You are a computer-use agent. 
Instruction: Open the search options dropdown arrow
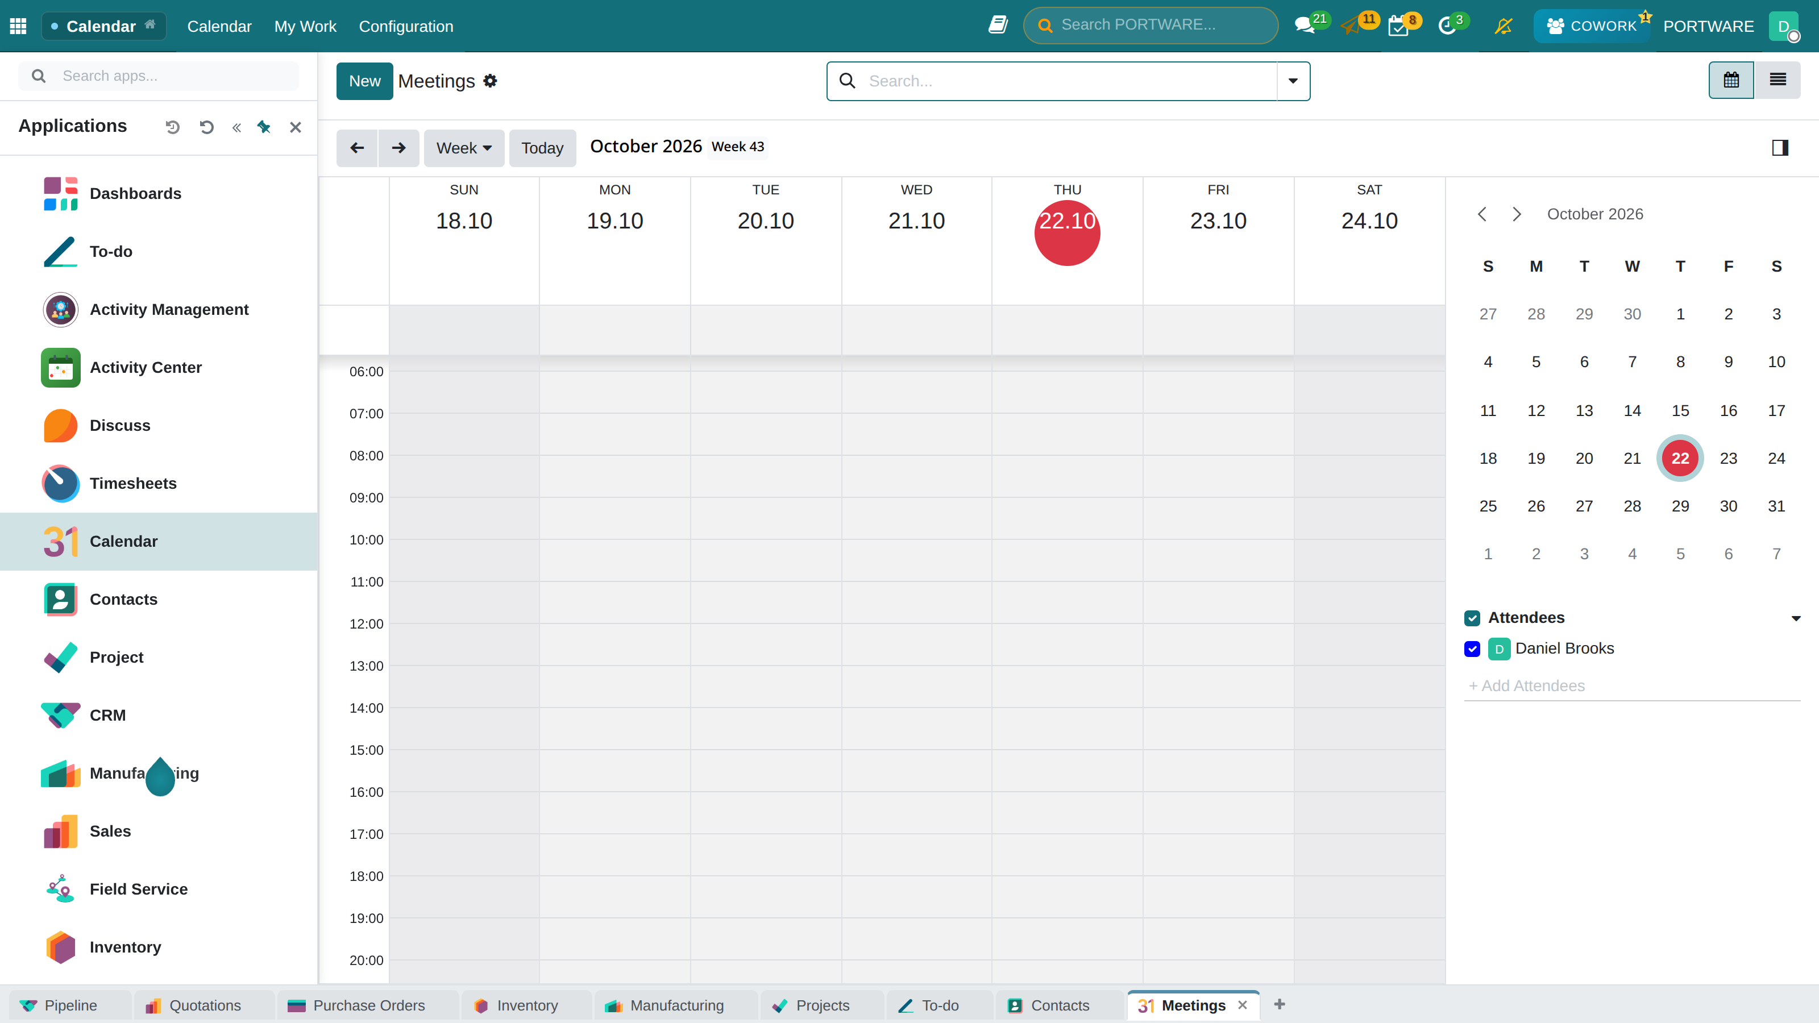point(1293,81)
